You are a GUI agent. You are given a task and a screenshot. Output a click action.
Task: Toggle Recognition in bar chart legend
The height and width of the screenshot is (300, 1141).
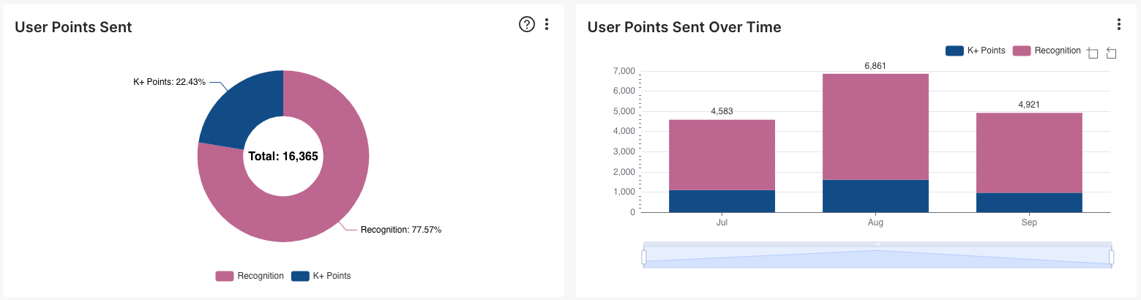point(1047,50)
